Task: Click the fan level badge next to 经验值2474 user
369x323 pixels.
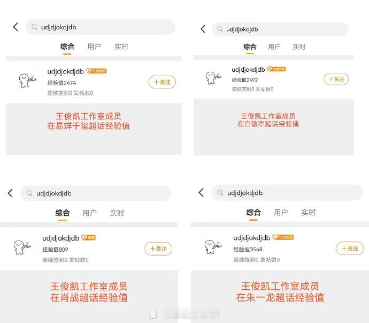Action: tap(96, 71)
